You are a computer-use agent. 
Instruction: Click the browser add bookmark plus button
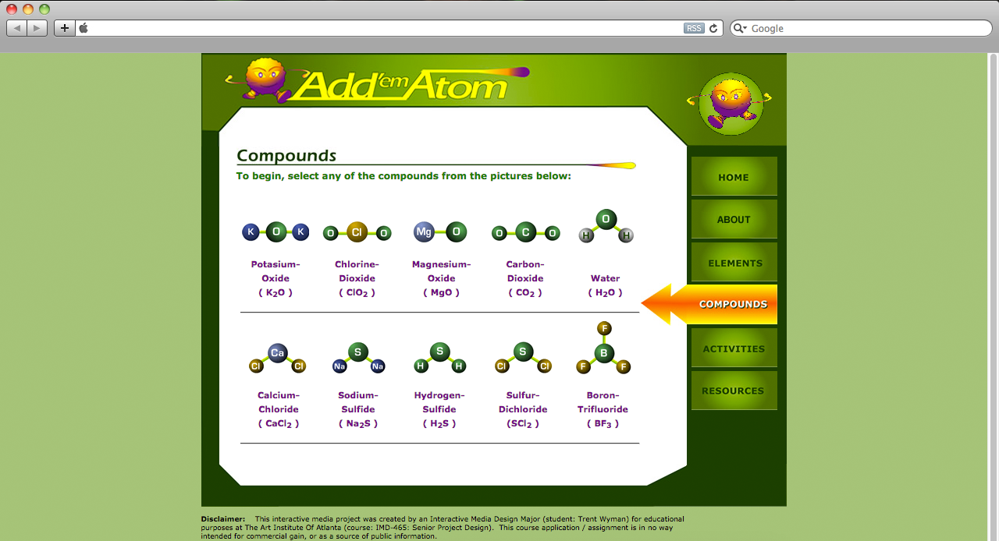click(64, 28)
